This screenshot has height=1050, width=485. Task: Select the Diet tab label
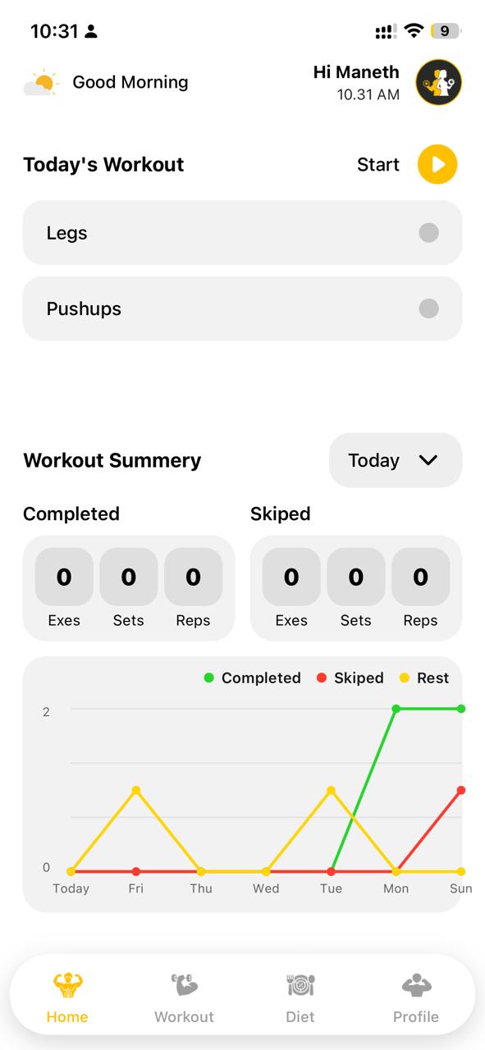click(x=300, y=1016)
